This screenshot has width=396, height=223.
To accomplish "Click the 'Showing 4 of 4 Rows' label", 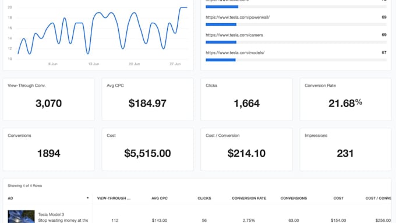I will point(24,186).
